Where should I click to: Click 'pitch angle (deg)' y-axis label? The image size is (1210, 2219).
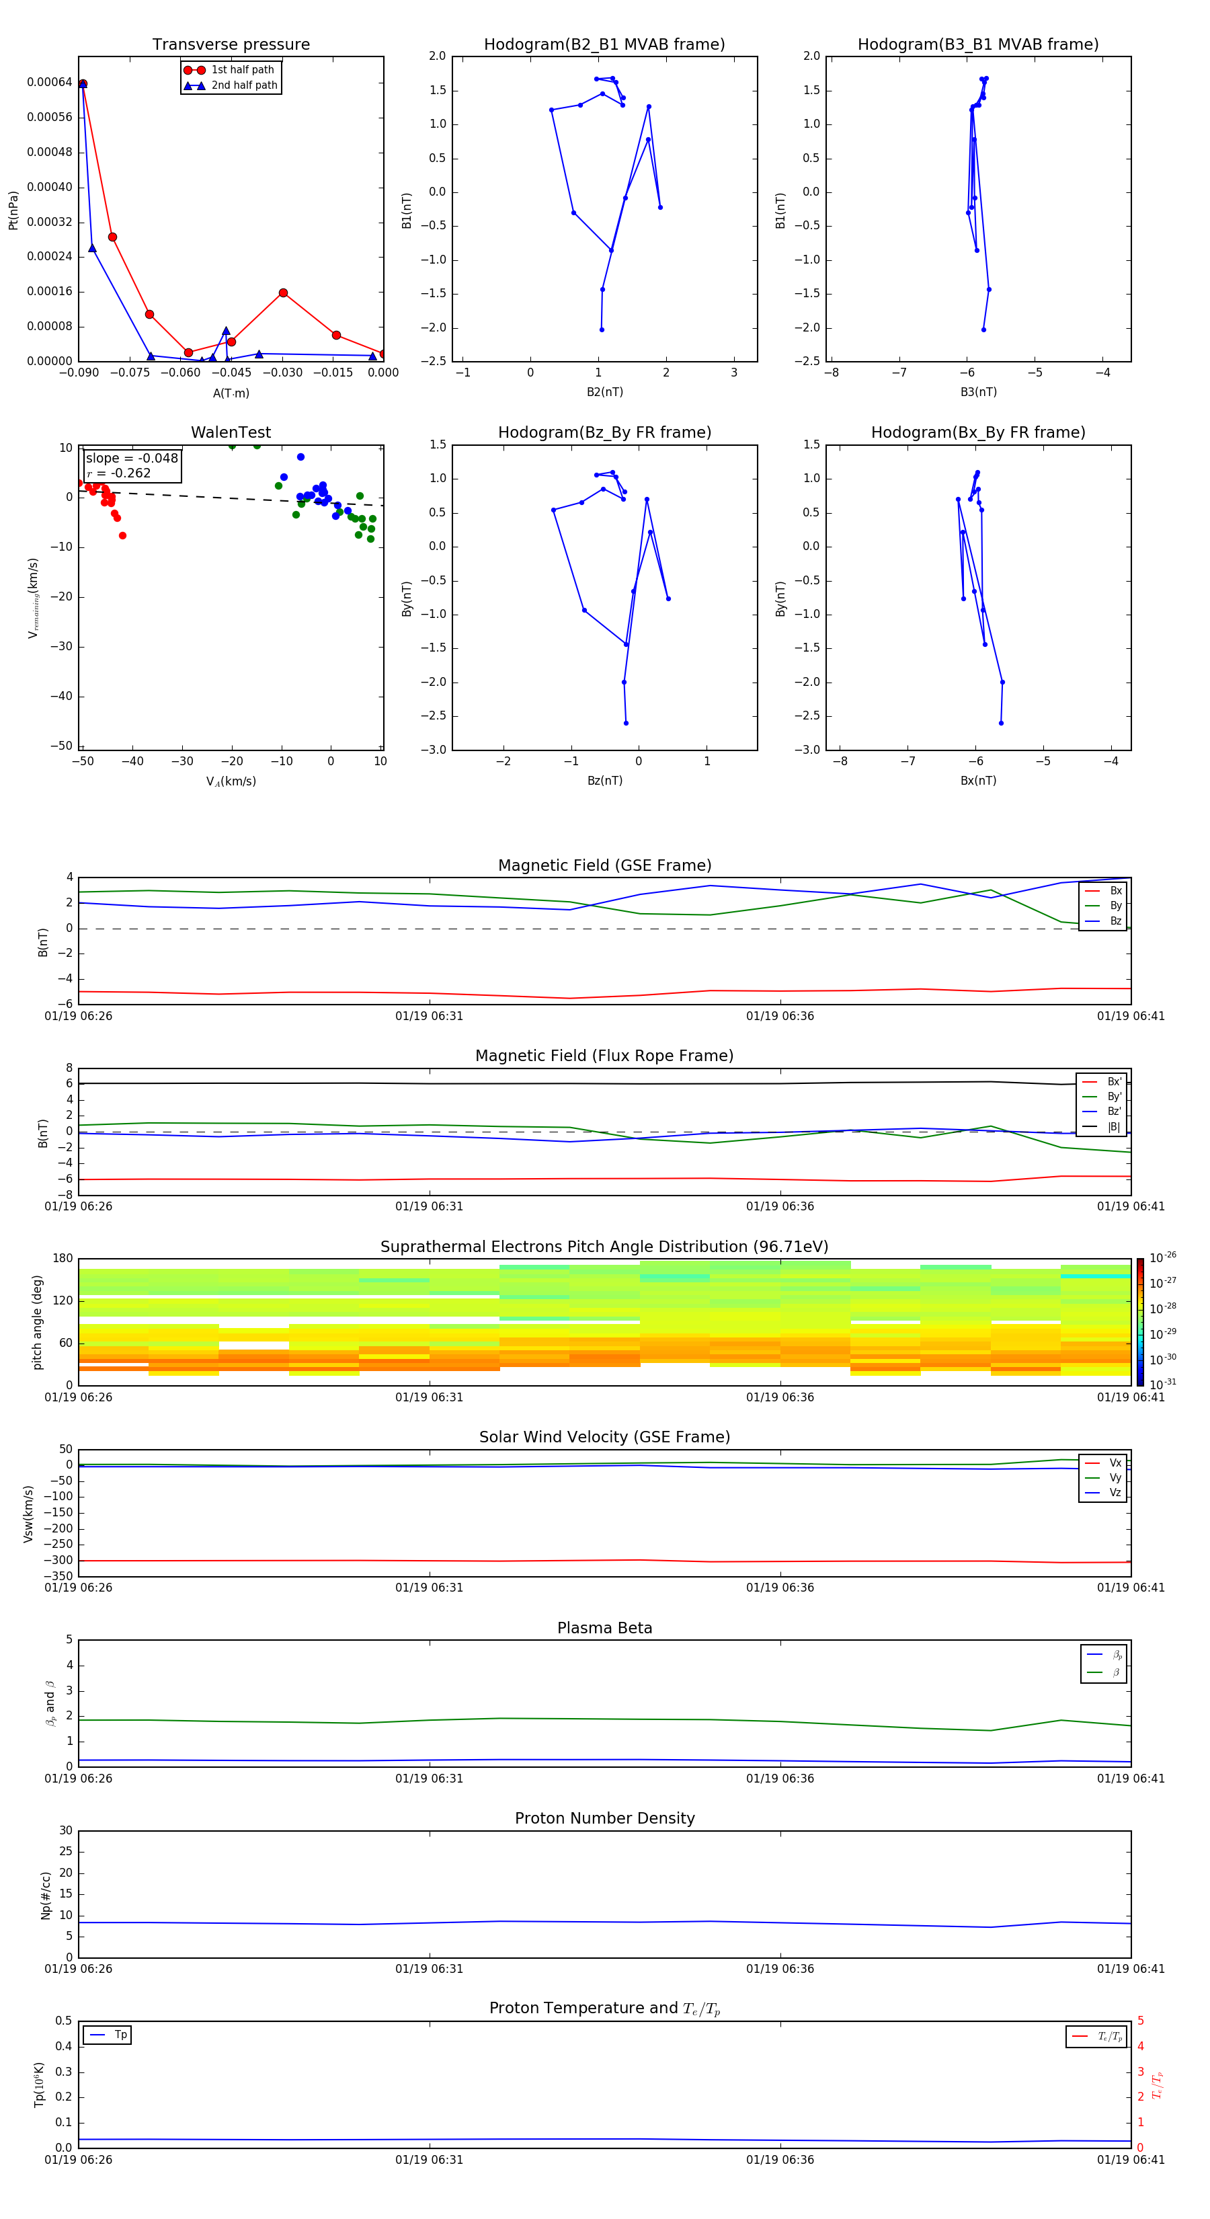pos(37,1322)
